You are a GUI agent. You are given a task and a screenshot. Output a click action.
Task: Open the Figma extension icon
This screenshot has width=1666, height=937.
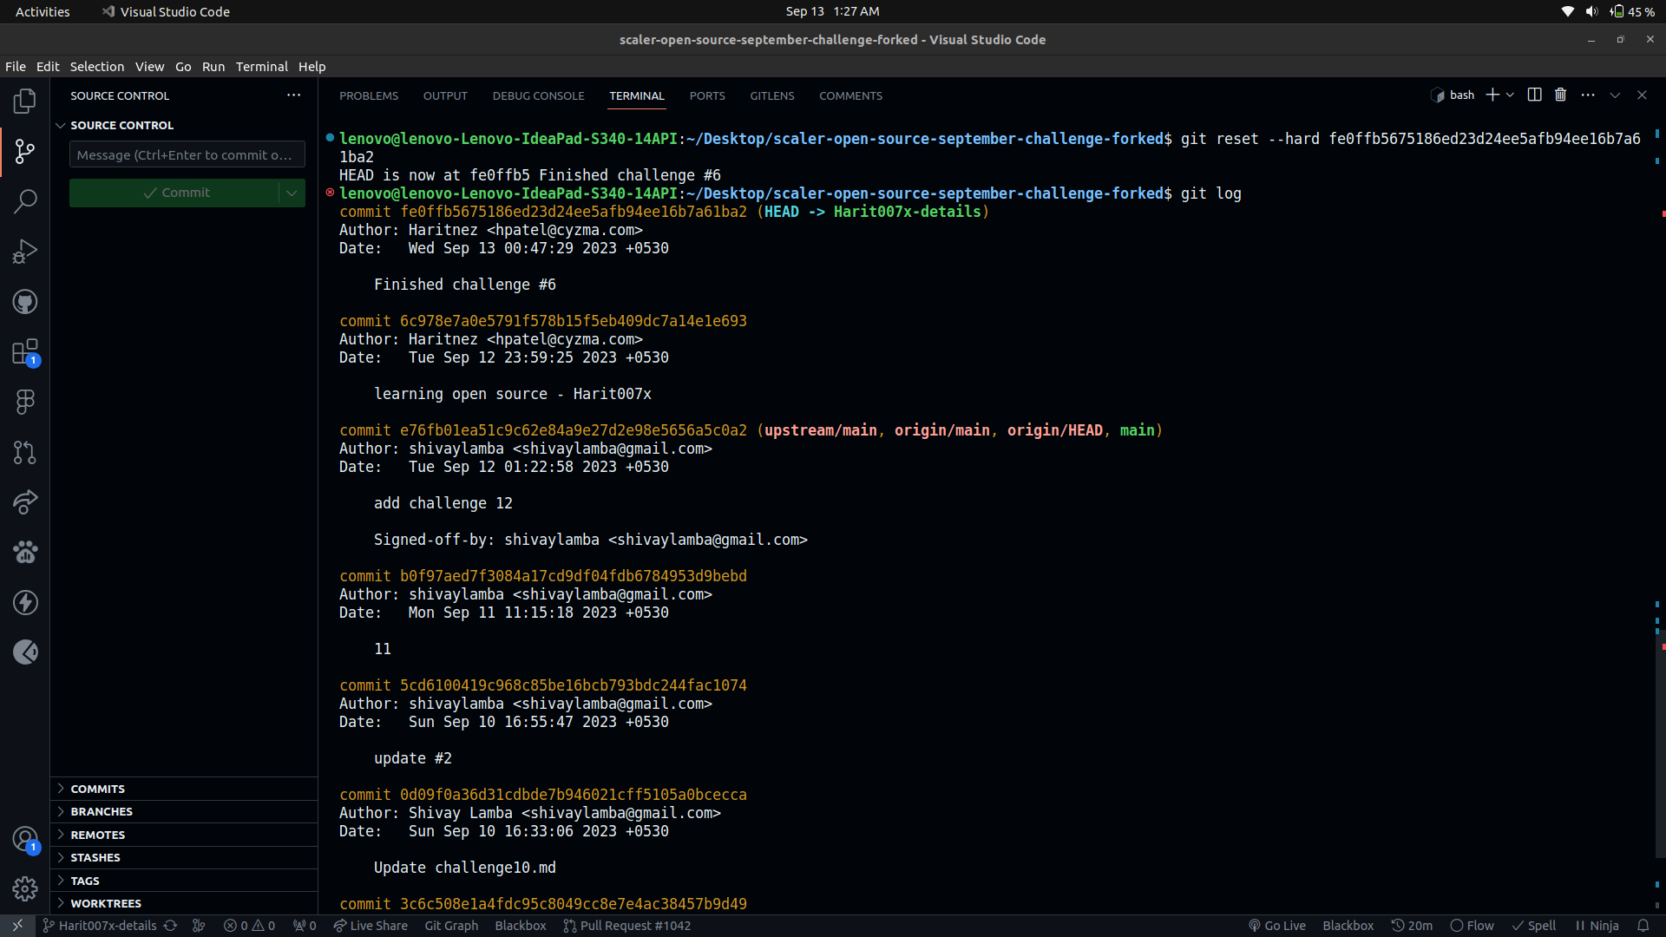[25, 402]
